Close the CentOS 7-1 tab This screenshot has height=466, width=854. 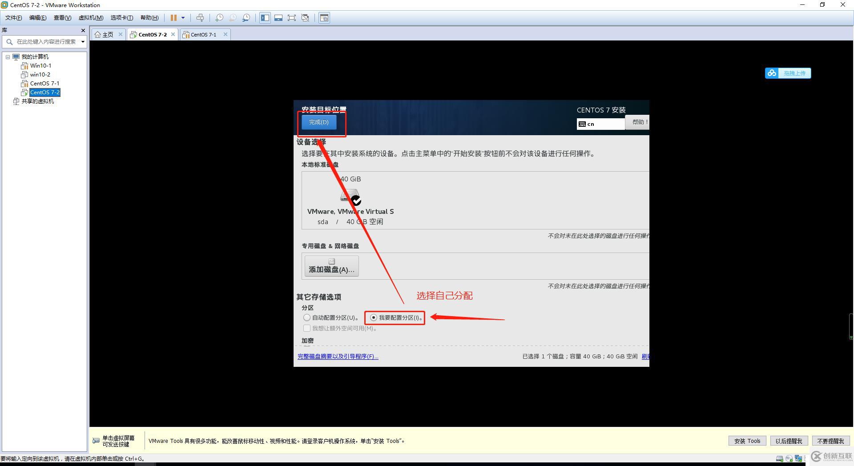[x=226, y=34]
